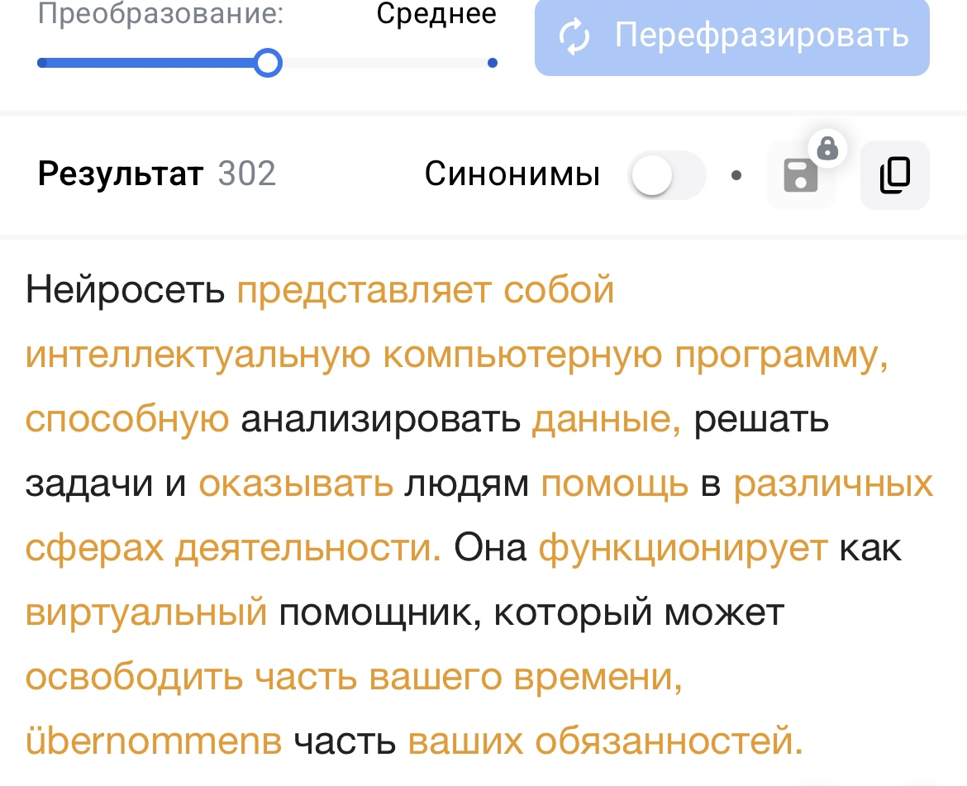This screenshot has height=786, width=967.
Task: Click highlighted phrase «ваших обязанностей.»
Action: [x=605, y=741]
